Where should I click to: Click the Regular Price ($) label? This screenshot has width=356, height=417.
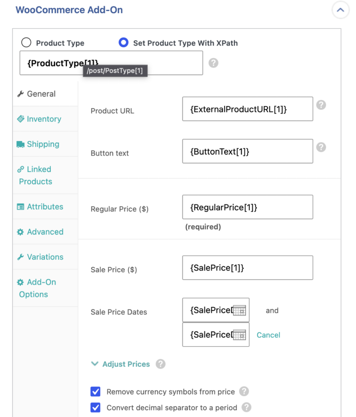click(119, 209)
